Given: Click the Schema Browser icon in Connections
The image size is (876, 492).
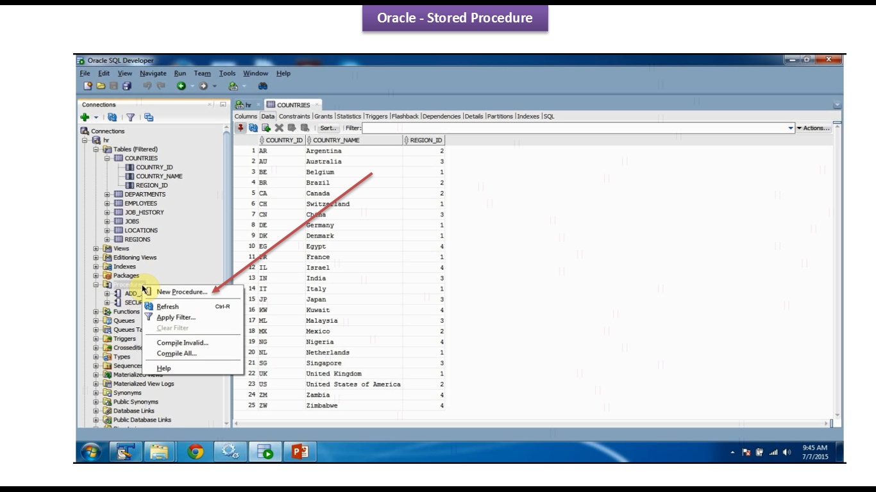Looking at the screenshot, I should [149, 117].
